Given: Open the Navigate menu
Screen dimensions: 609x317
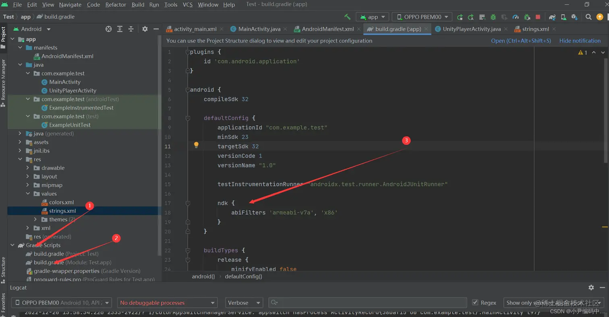Looking at the screenshot, I should coord(70,5).
